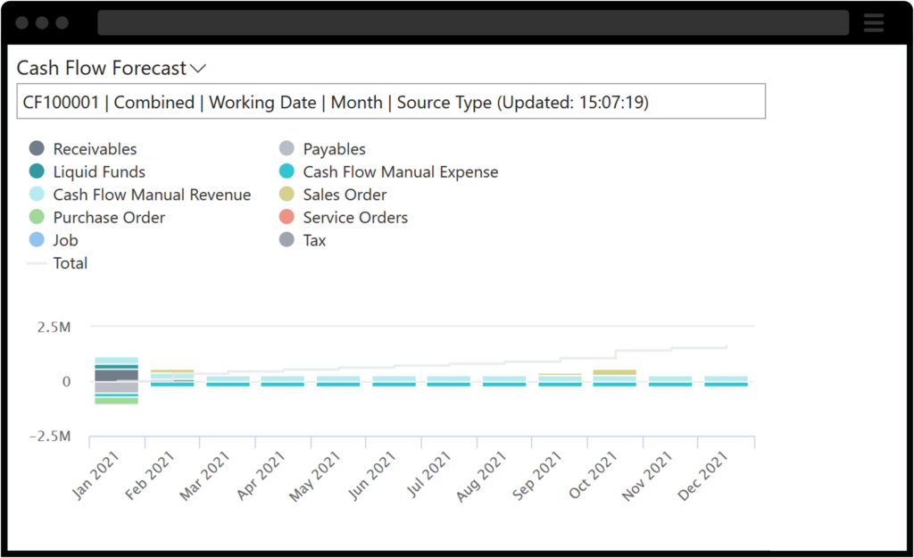Viewport: 914px width, 558px height.
Task: Click the Service Orders legend dot
Action: pos(287,216)
